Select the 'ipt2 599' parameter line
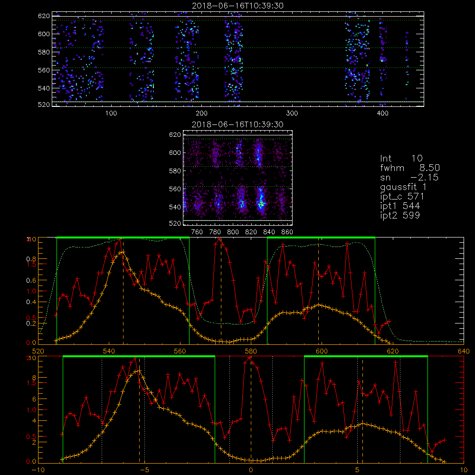 400,215
